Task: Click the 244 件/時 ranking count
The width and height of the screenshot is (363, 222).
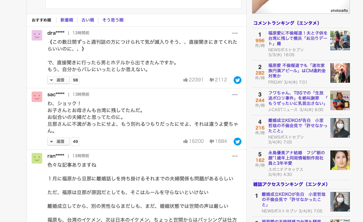Action: coord(260,103)
